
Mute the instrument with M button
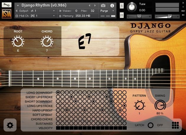tap(122, 15)
